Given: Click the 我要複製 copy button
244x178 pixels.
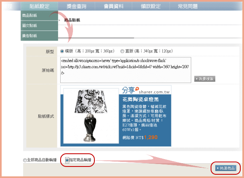Looking at the screenshot, I should point(204,79).
